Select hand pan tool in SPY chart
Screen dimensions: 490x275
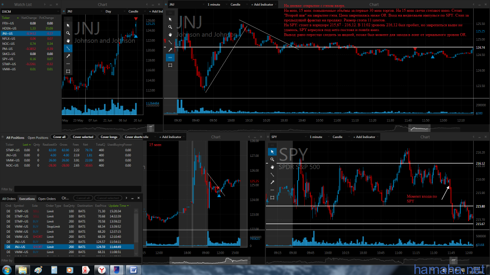[272, 167]
